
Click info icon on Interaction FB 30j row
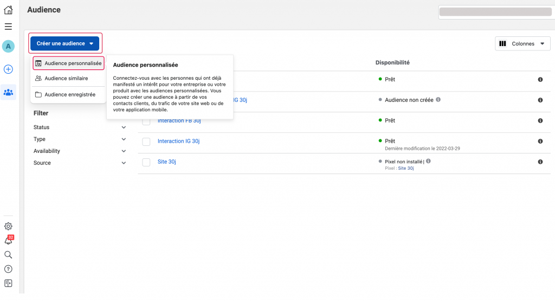[540, 120]
